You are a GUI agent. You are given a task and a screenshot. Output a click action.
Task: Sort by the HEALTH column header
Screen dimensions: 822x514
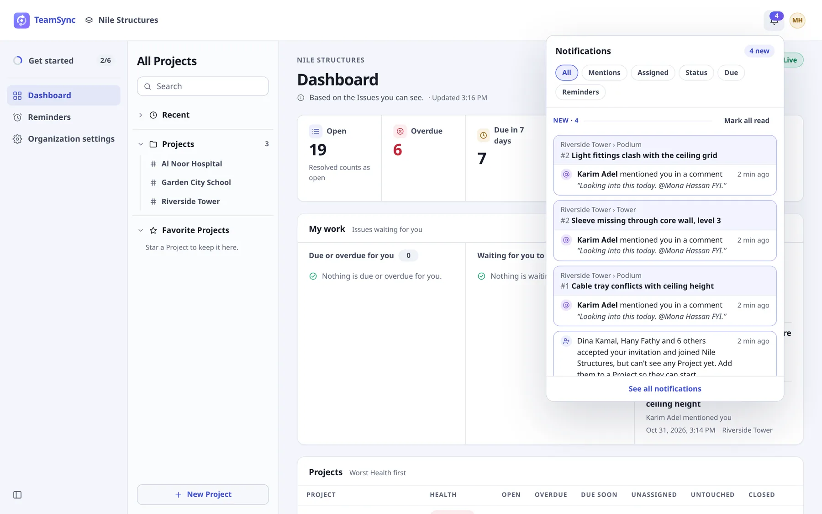443,495
